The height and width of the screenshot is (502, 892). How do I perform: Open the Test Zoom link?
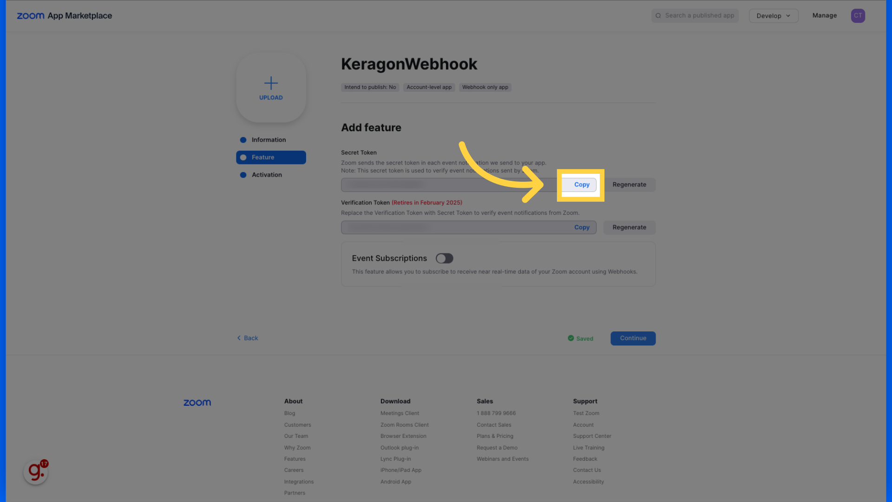(x=586, y=414)
